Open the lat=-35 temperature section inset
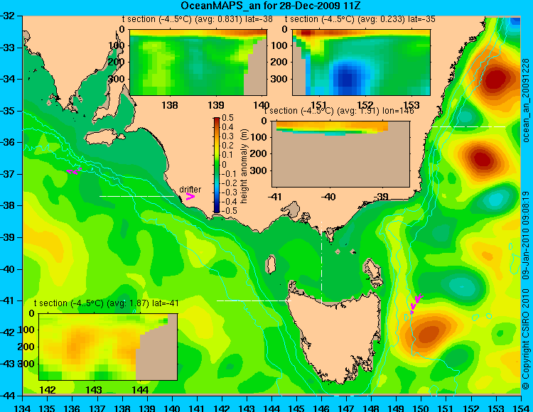This screenshot has height=412, width=533. coord(361,63)
